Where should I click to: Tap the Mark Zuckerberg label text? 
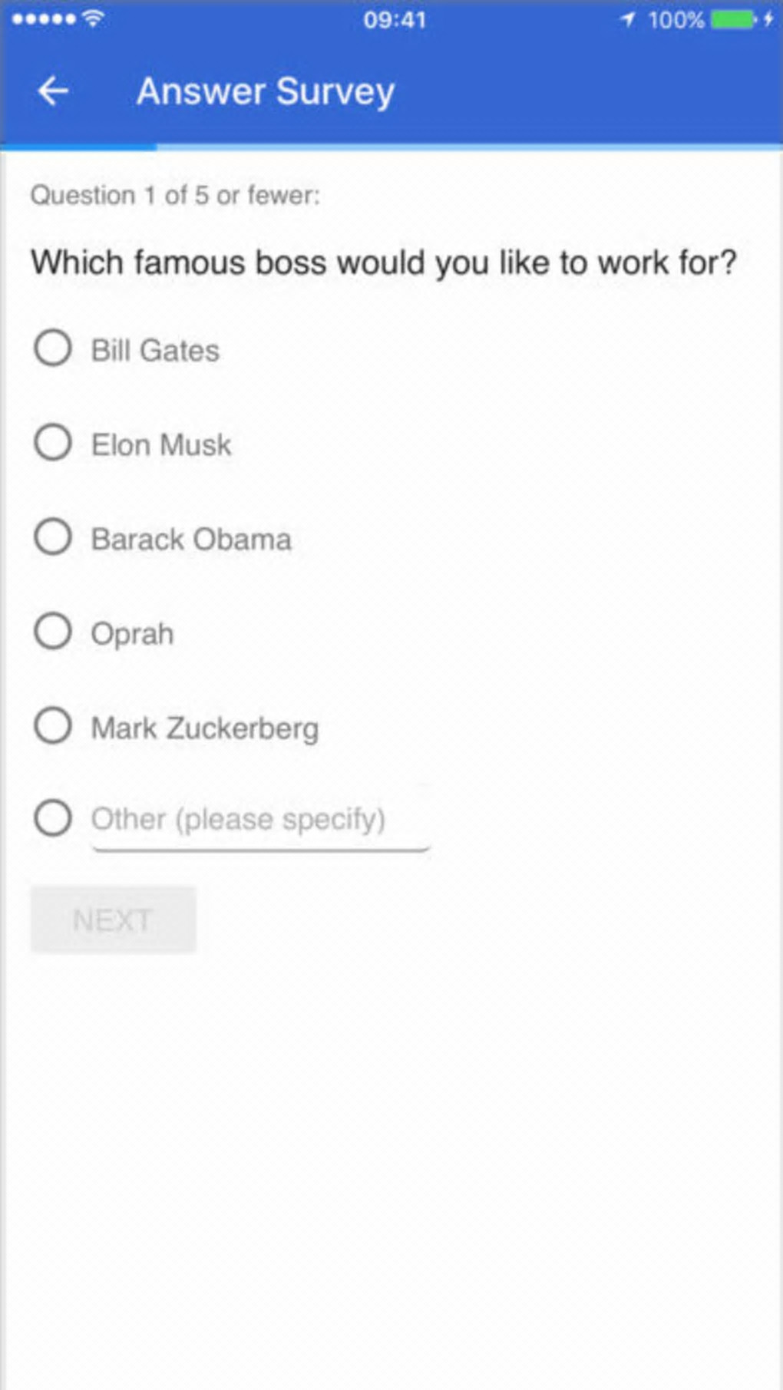pyautogui.click(x=205, y=728)
